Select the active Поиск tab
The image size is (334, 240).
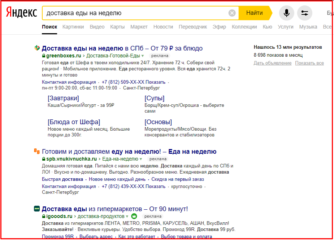click(x=49, y=27)
